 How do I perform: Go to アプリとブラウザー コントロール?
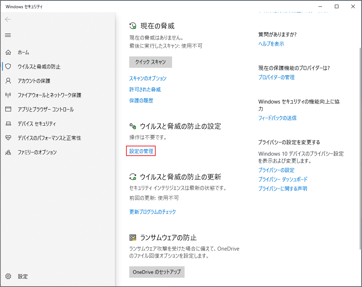[58, 109]
